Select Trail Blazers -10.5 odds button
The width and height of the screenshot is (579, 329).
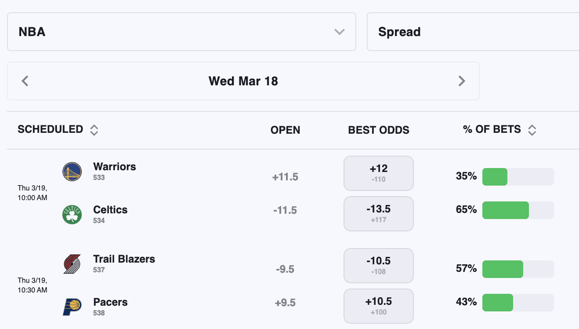[379, 266]
